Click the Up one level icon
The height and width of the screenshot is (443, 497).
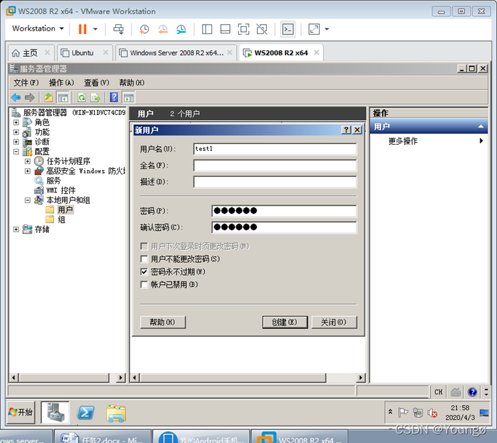(49, 97)
